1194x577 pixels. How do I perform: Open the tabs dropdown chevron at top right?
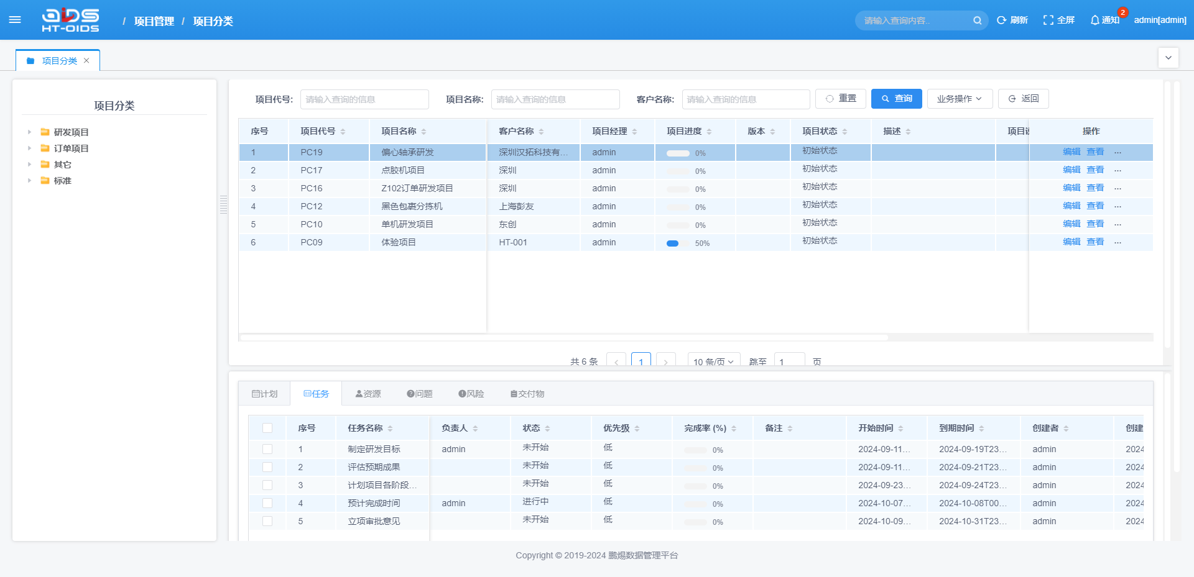click(1169, 58)
